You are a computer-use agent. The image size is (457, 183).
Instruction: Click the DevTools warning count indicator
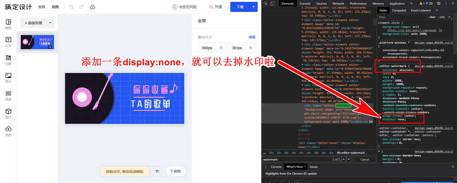tap(422, 4)
